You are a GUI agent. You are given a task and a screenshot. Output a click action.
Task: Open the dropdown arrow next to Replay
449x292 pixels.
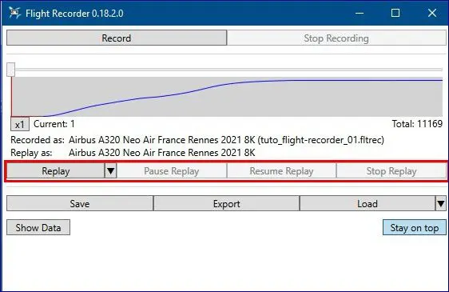tap(111, 171)
